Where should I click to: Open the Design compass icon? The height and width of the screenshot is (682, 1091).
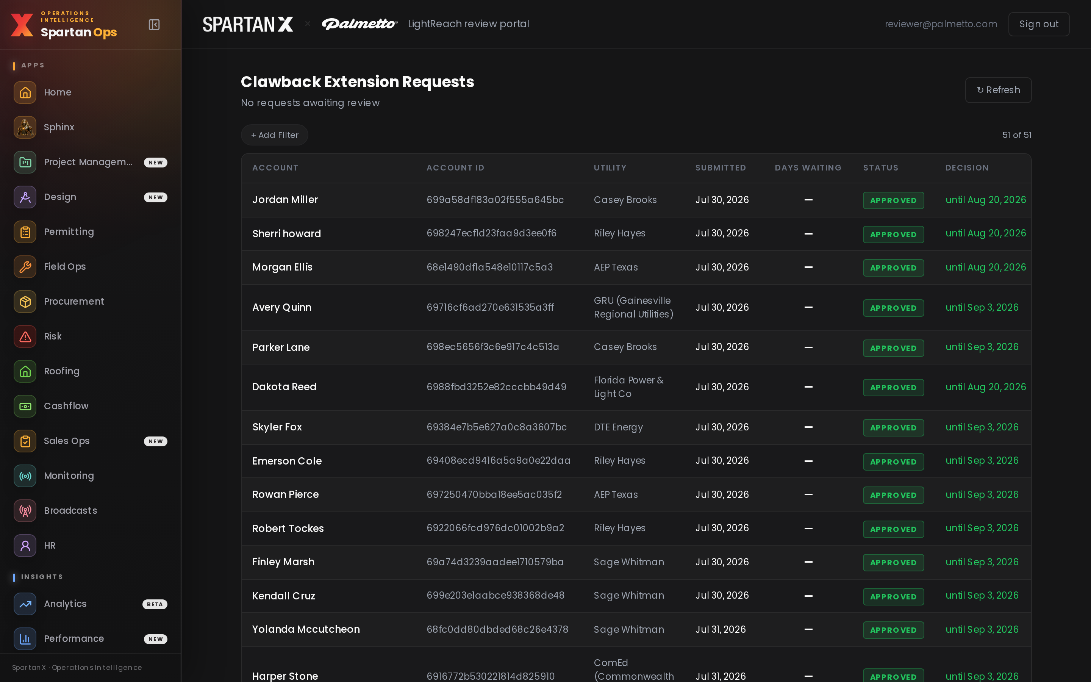coord(25,197)
